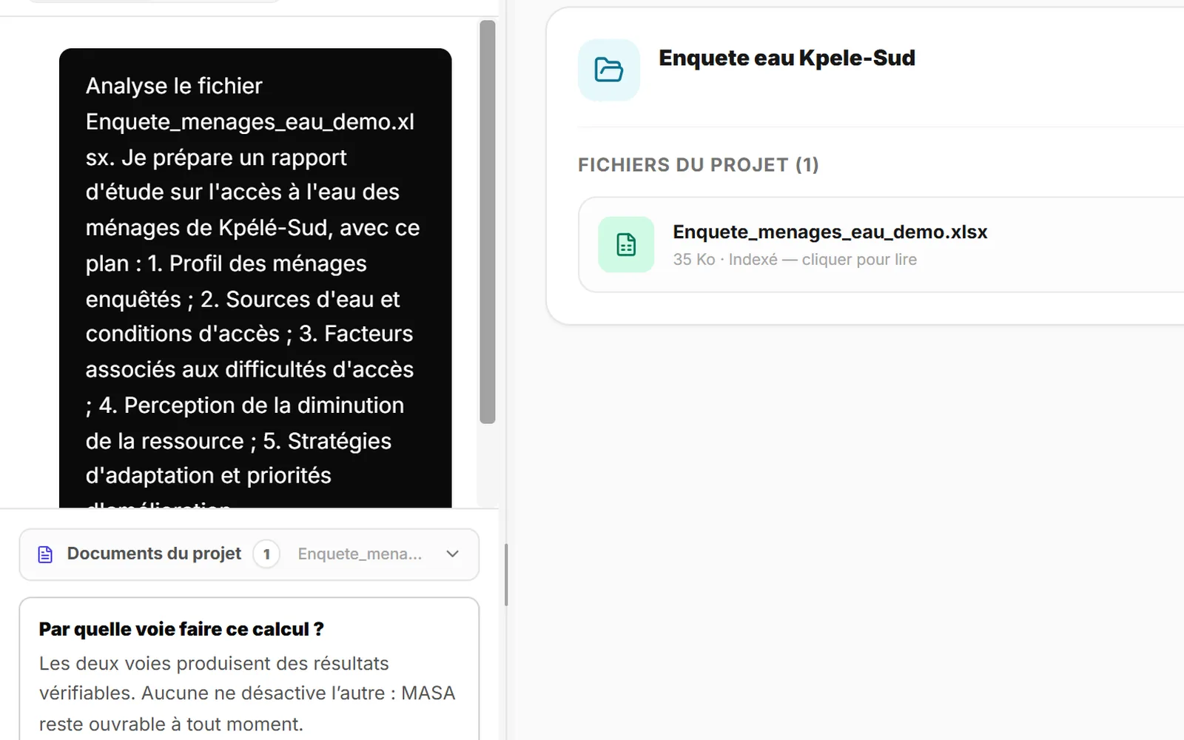
Task: Open the Enquete_menages_eau_demo.xlsx file name
Action: (830, 232)
